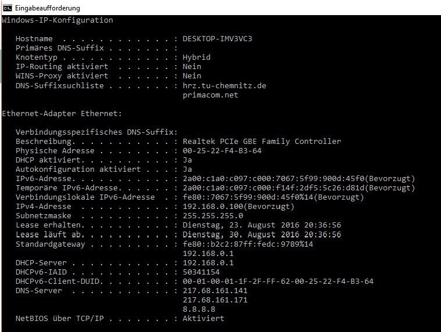Click the DNS server 8.8.8.8 entry
The image size is (441, 332).
point(199,309)
